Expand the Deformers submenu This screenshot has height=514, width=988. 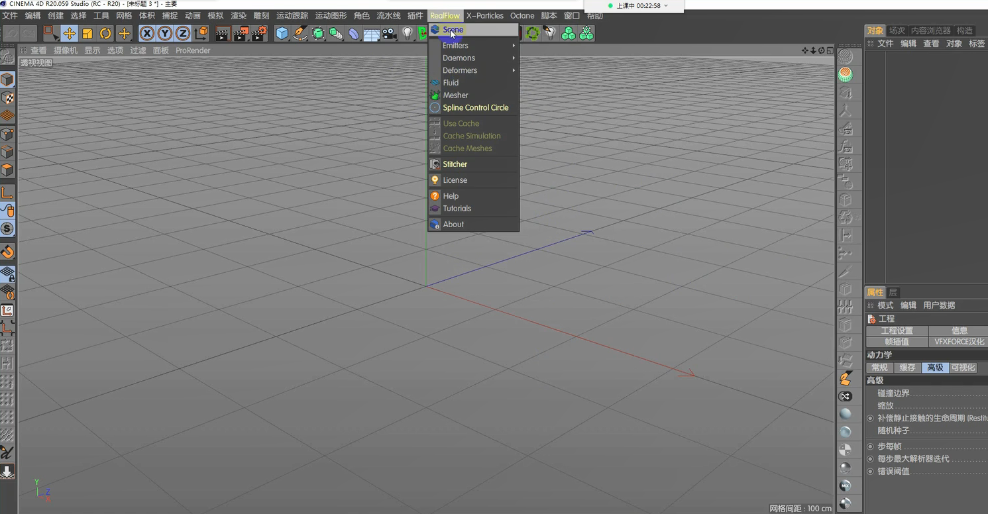[x=473, y=71]
